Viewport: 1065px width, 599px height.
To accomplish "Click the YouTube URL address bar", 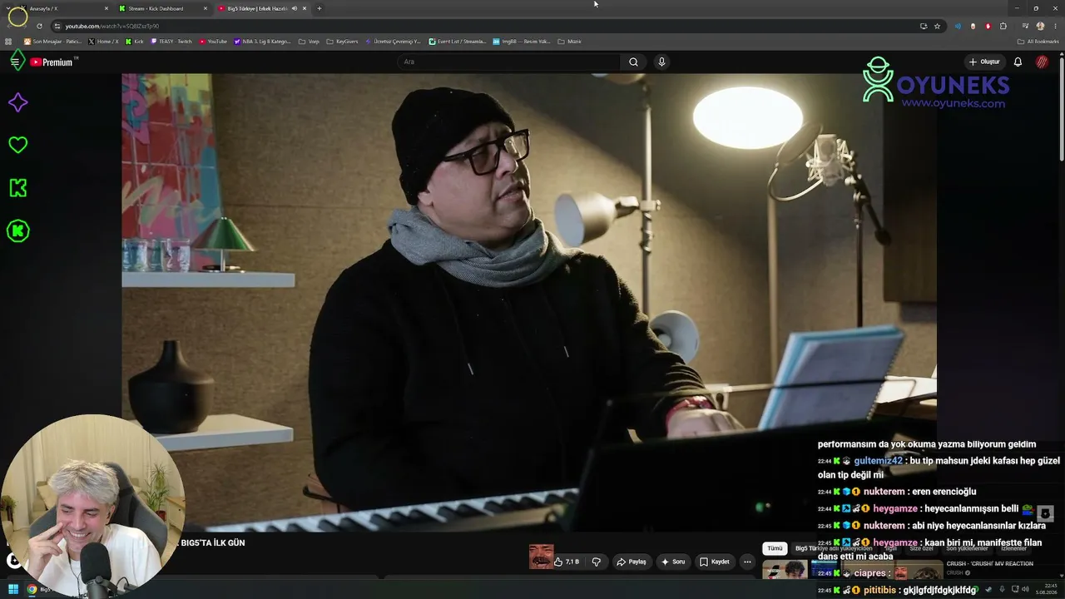I will click(483, 26).
